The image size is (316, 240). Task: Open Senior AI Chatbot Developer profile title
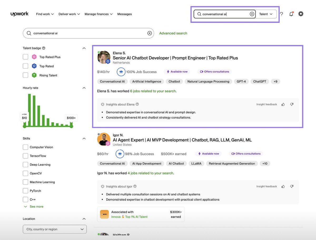(175, 58)
